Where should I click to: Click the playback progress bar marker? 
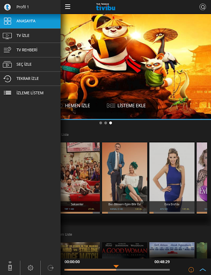[116, 266]
